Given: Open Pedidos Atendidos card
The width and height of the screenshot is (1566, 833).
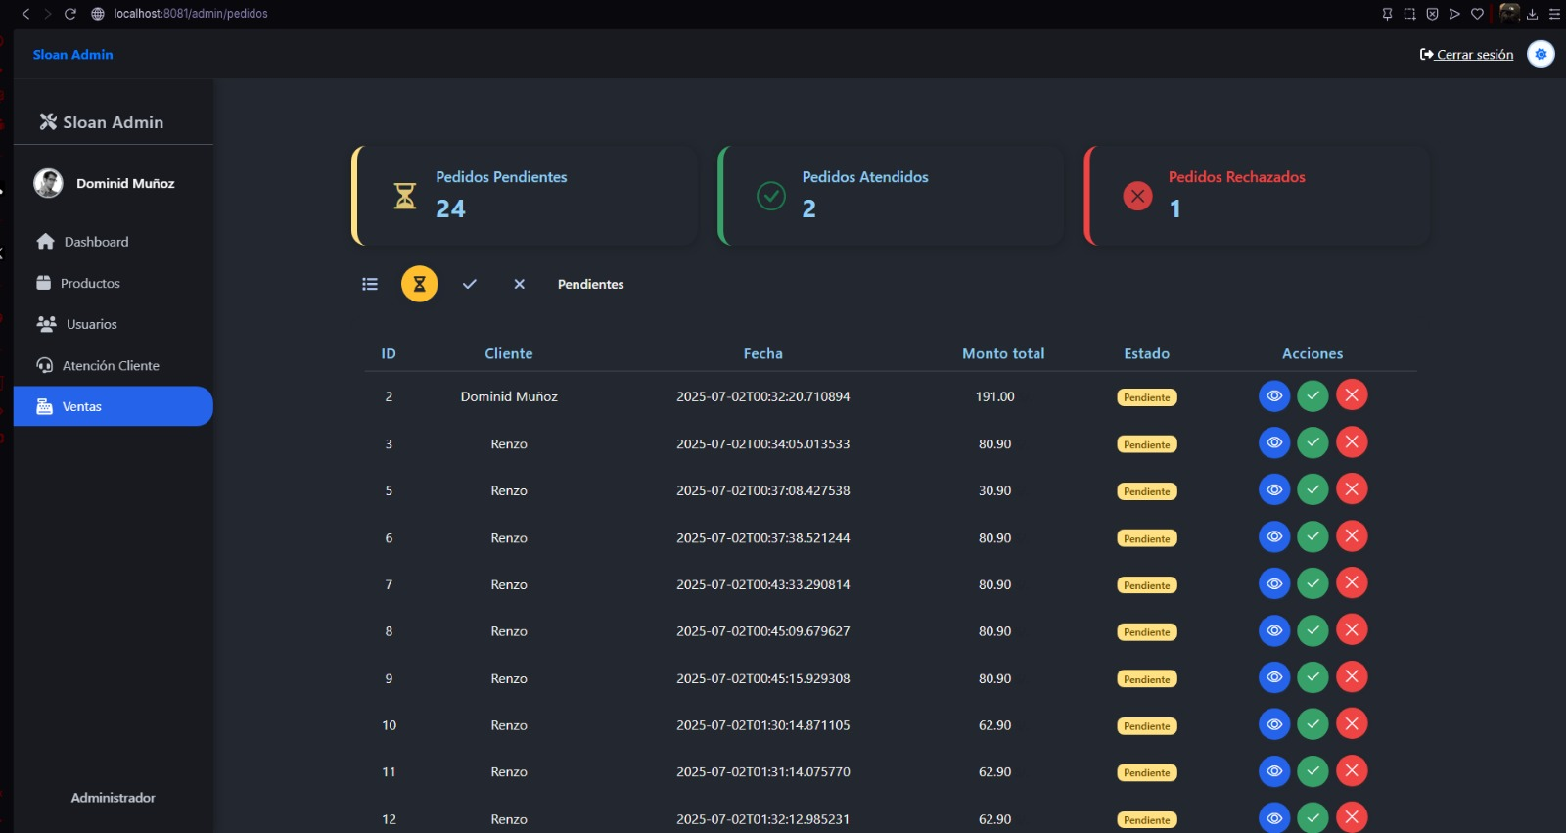Looking at the screenshot, I should 891,196.
